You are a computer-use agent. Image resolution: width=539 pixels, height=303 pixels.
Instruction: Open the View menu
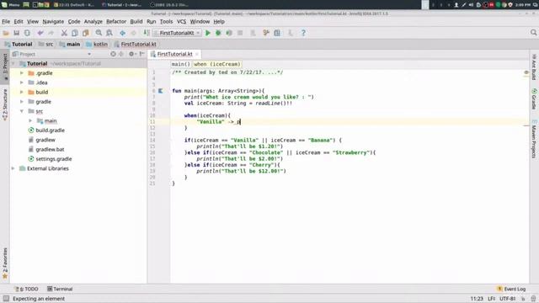pos(33,21)
